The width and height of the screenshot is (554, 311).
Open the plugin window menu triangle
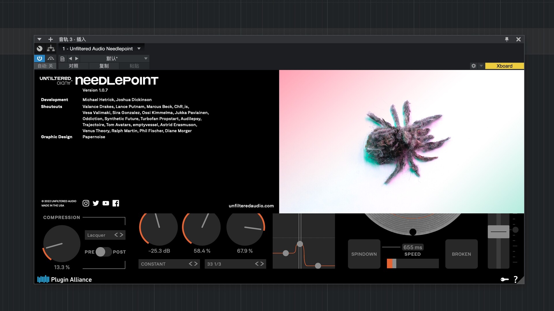(39, 39)
